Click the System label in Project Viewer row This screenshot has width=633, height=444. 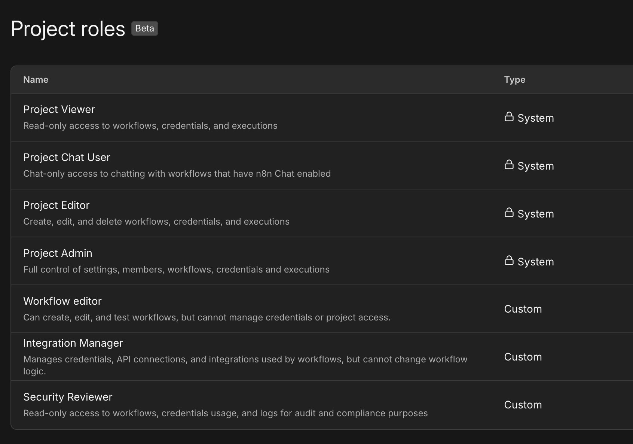[535, 118]
